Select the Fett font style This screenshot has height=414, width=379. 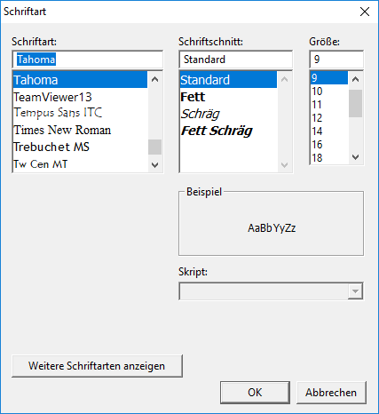pyautogui.click(x=228, y=97)
